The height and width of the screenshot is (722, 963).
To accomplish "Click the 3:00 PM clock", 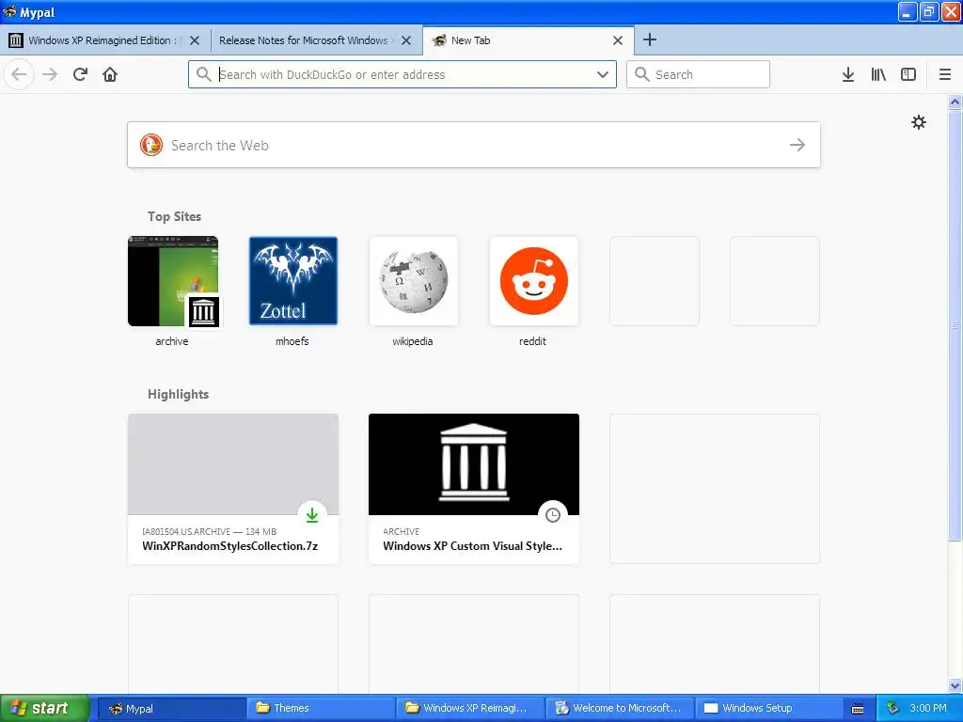I will click(x=928, y=708).
